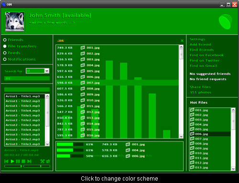Select the File transfers radio option
The image size is (239, 183).
point(5,46)
